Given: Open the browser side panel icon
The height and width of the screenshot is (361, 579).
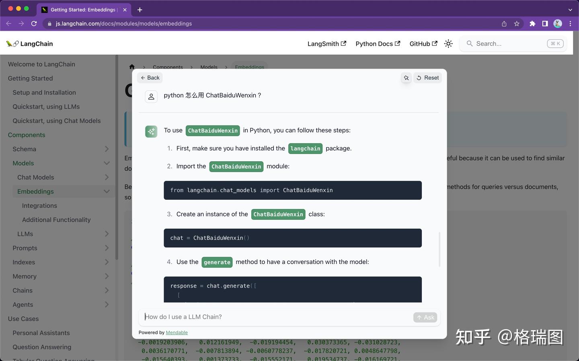Looking at the screenshot, I should tap(545, 24).
